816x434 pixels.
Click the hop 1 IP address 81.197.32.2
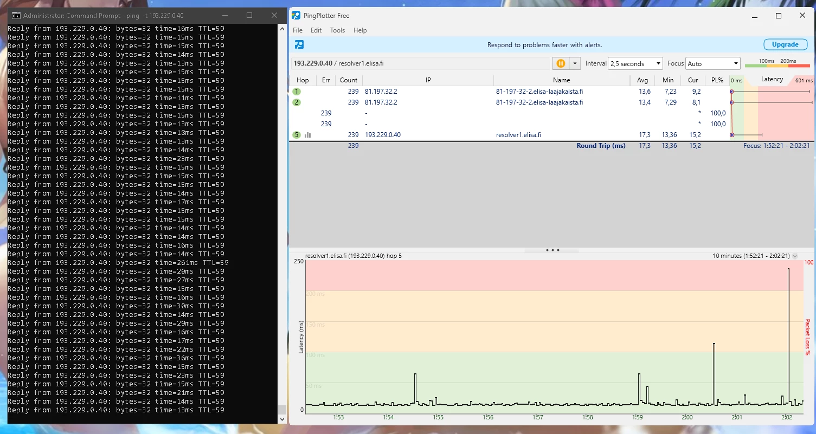(x=381, y=92)
